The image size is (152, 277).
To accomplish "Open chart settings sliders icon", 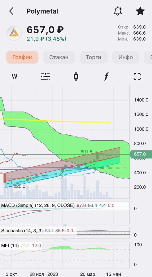I will [45, 77].
